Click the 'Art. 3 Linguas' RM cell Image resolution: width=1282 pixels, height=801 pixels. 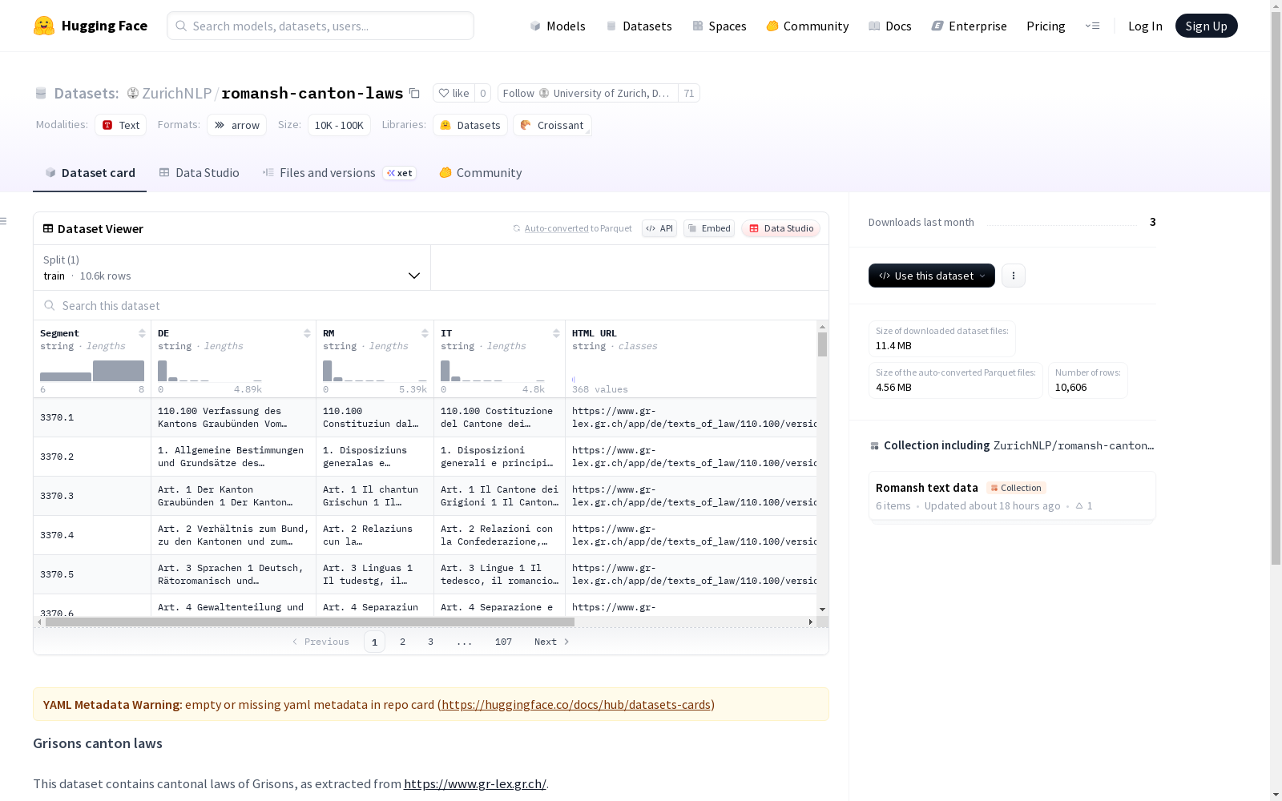[x=375, y=574]
